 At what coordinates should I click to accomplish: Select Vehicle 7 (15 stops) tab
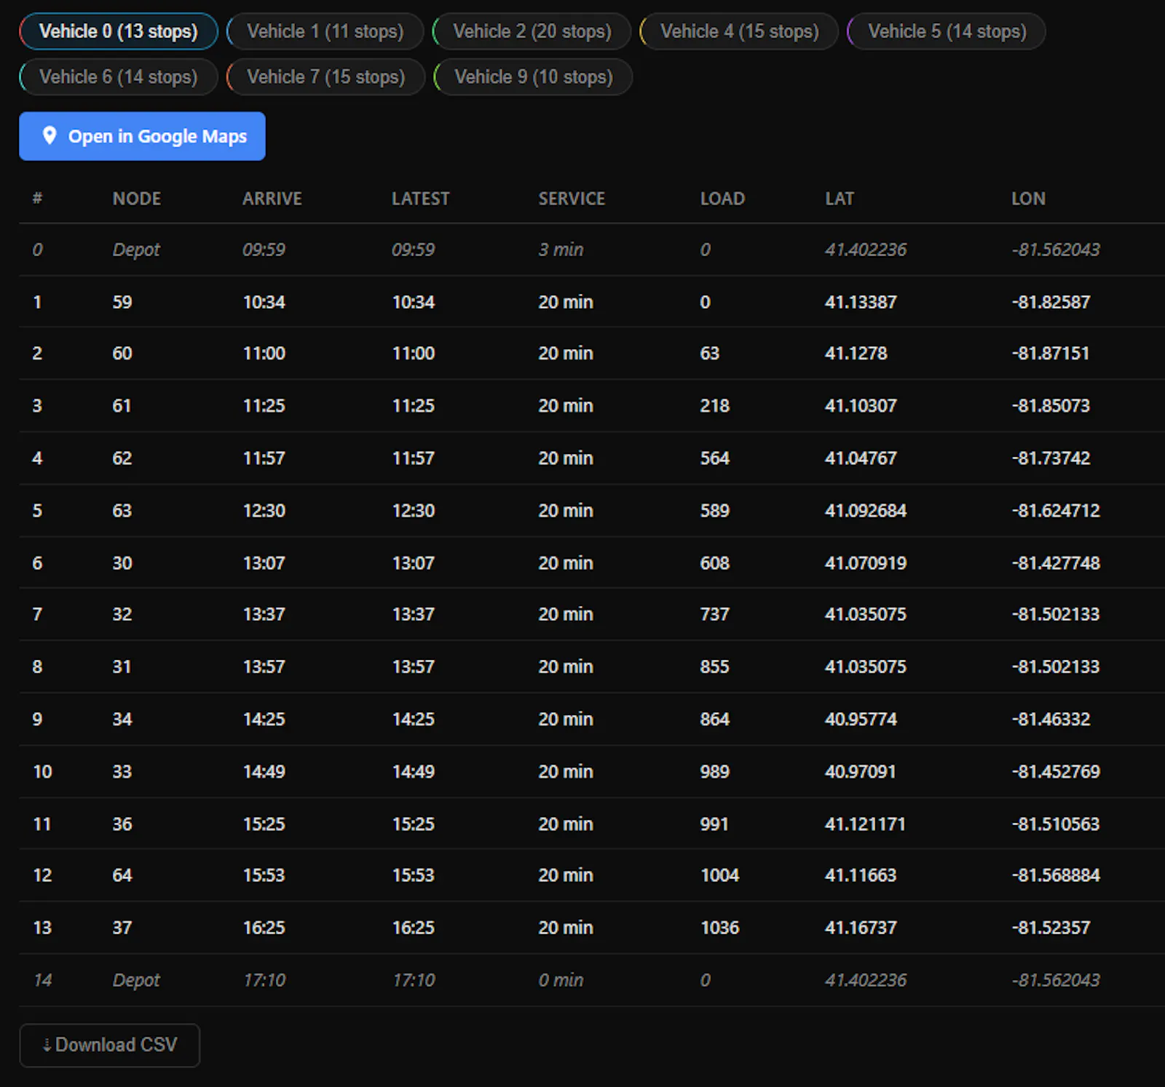325,76
